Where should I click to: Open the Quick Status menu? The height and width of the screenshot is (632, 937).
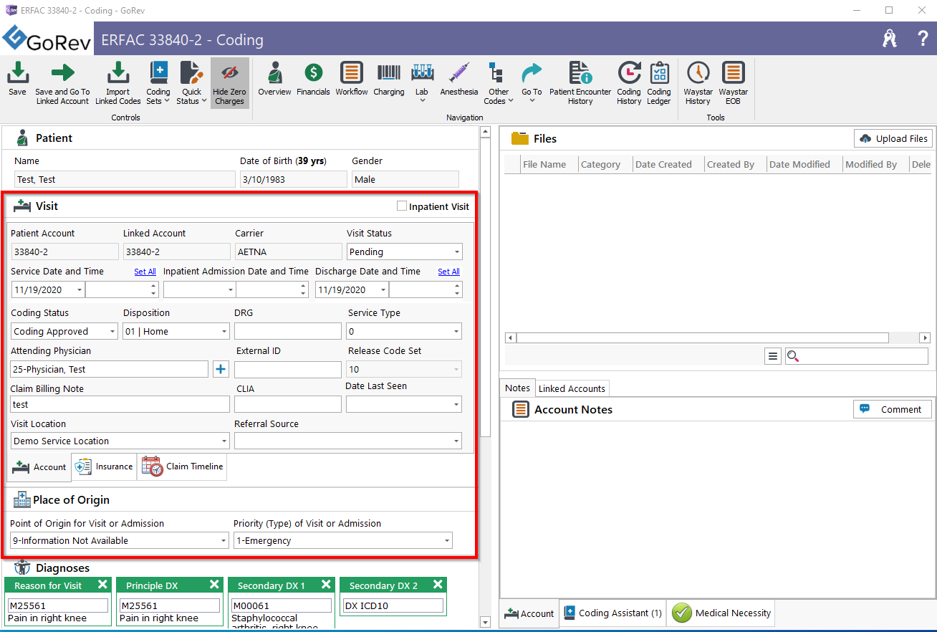191,83
